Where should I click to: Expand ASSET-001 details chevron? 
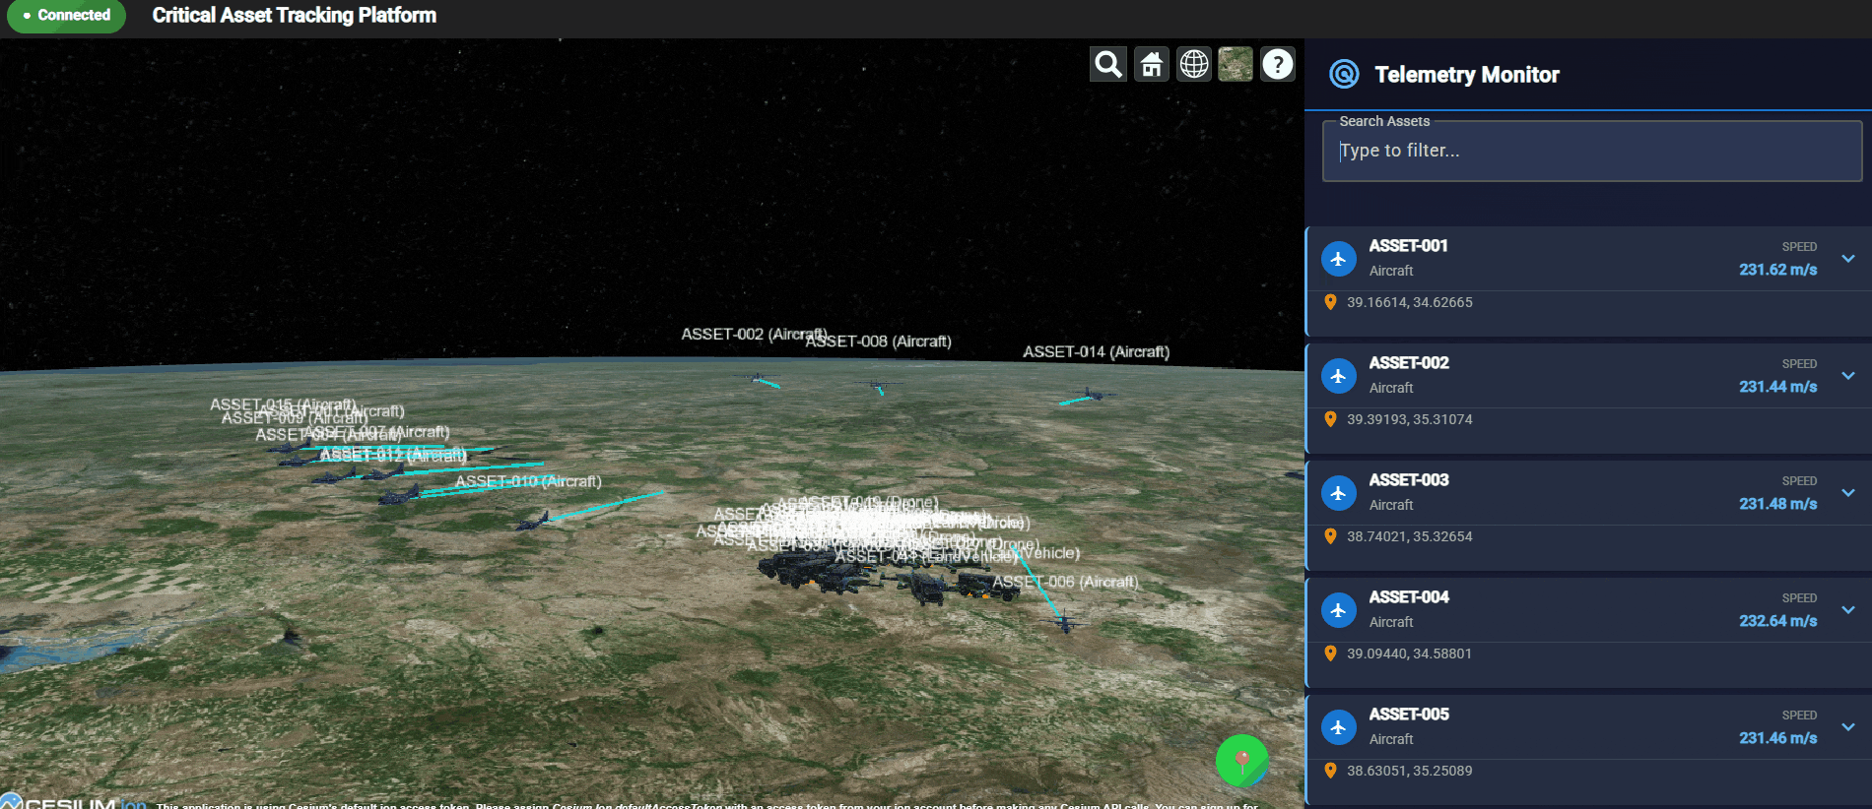pyautogui.click(x=1848, y=259)
